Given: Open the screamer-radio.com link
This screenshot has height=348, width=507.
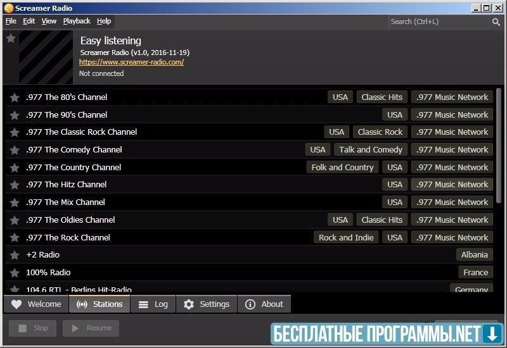Looking at the screenshot, I should pyautogui.click(x=131, y=62).
